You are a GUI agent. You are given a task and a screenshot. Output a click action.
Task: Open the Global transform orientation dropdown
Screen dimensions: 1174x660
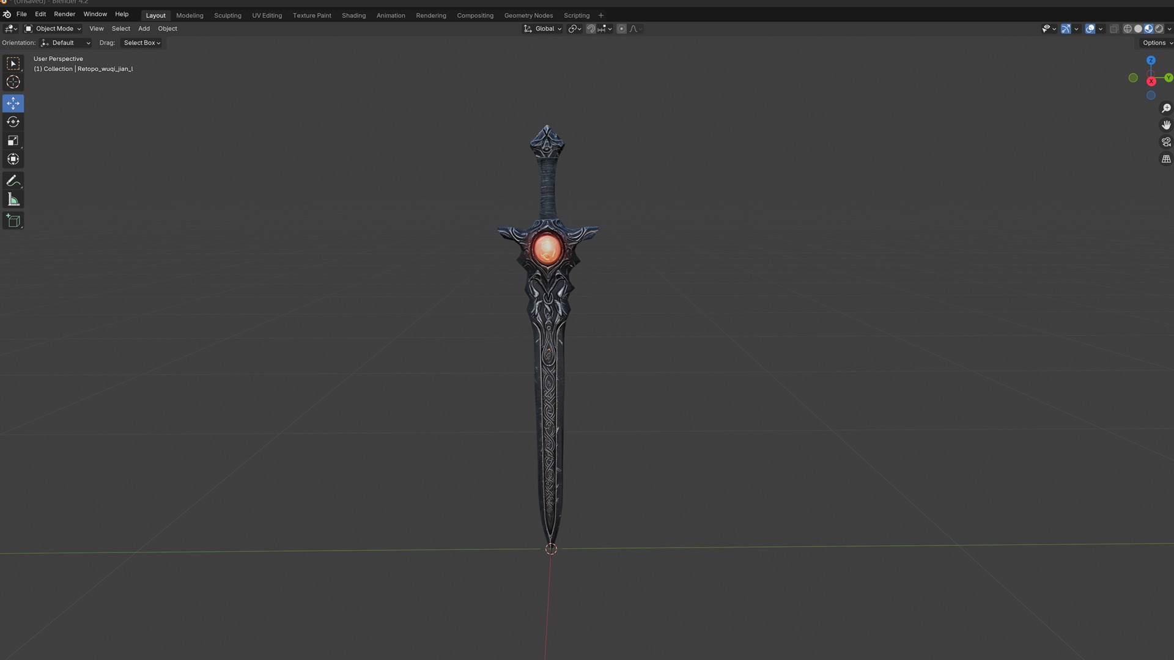coord(542,29)
